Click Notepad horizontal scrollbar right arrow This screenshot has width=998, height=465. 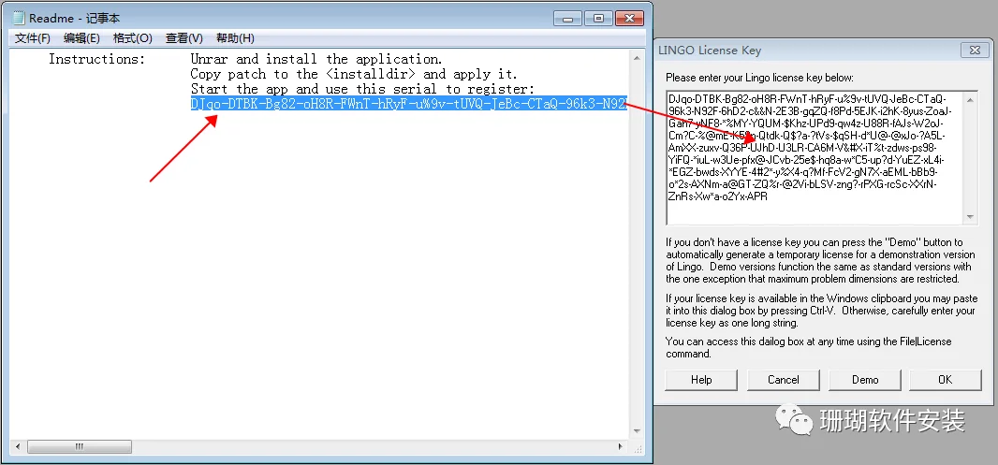[622, 446]
